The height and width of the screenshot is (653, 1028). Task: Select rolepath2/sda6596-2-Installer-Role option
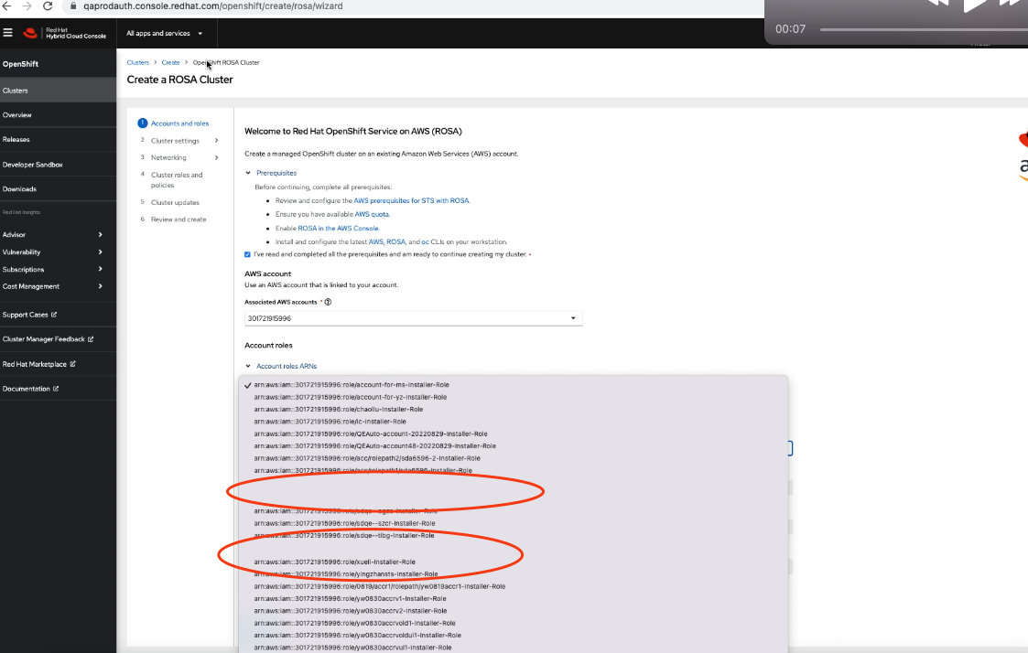(x=514, y=458)
